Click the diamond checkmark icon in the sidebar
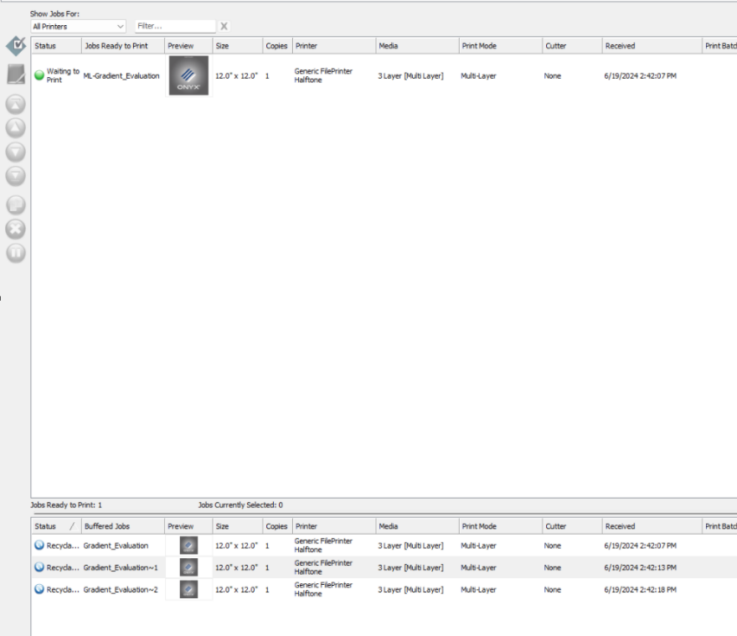This screenshot has width=737, height=636. click(x=16, y=45)
